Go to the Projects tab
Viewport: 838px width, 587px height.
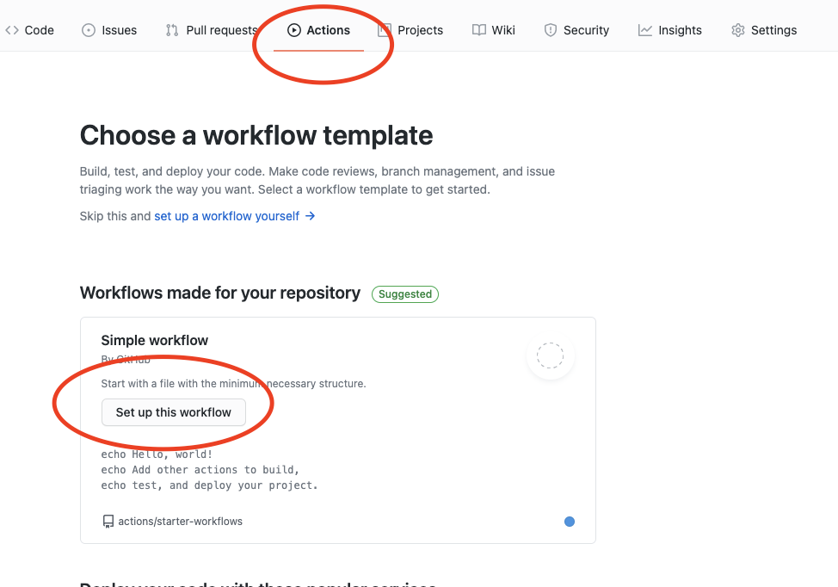(410, 30)
